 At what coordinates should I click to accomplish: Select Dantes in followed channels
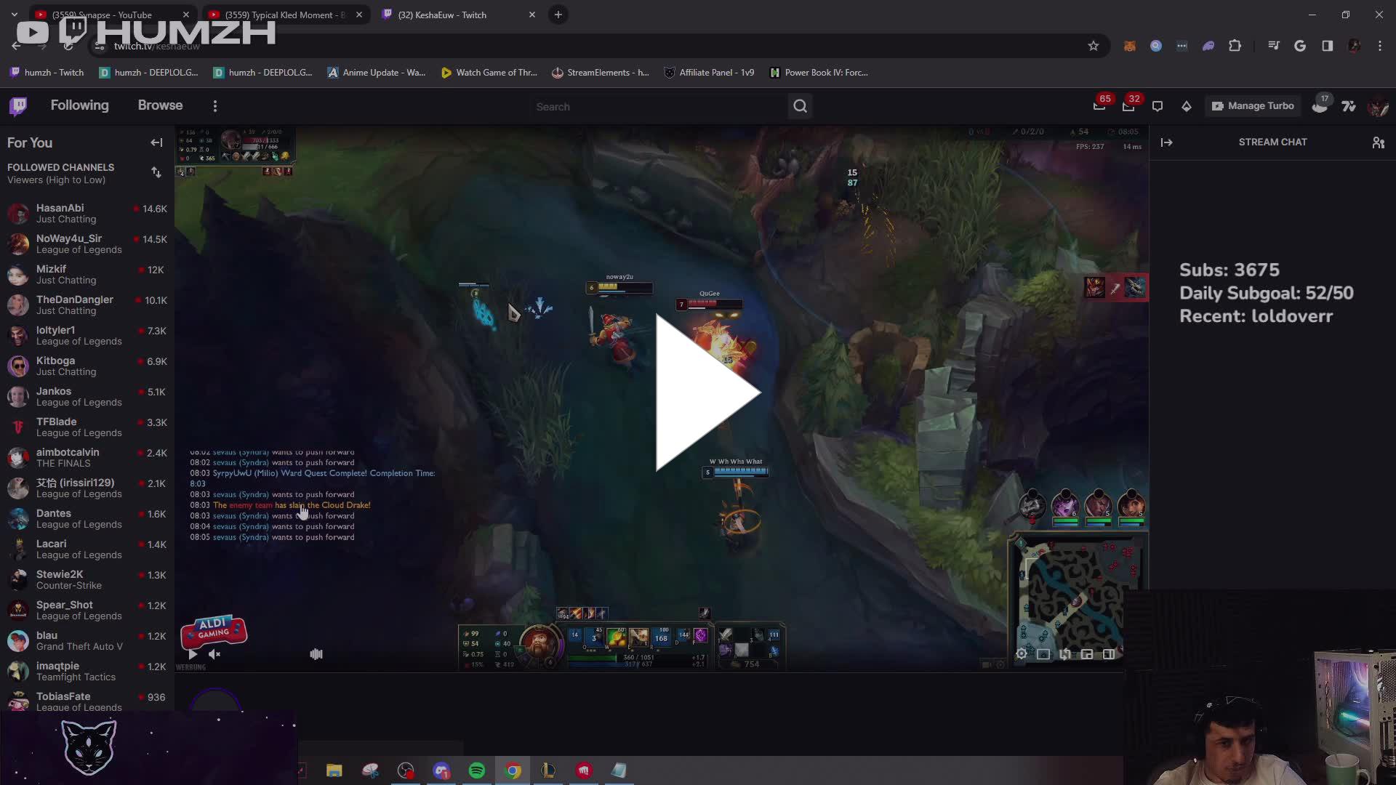coord(87,518)
